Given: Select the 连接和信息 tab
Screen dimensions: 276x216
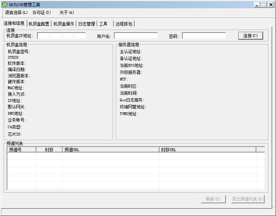Looking at the screenshot, I should [14, 23].
